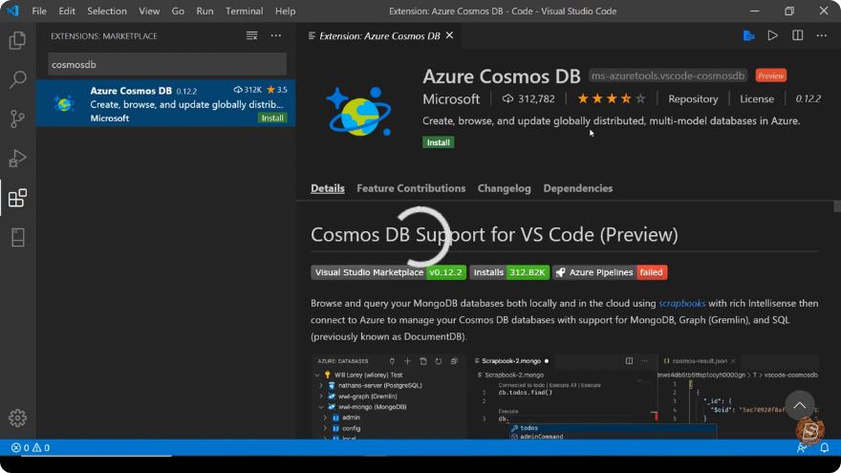The image size is (841, 473).
Task: Install Azure Cosmos DB from the search list
Action: click(272, 118)
